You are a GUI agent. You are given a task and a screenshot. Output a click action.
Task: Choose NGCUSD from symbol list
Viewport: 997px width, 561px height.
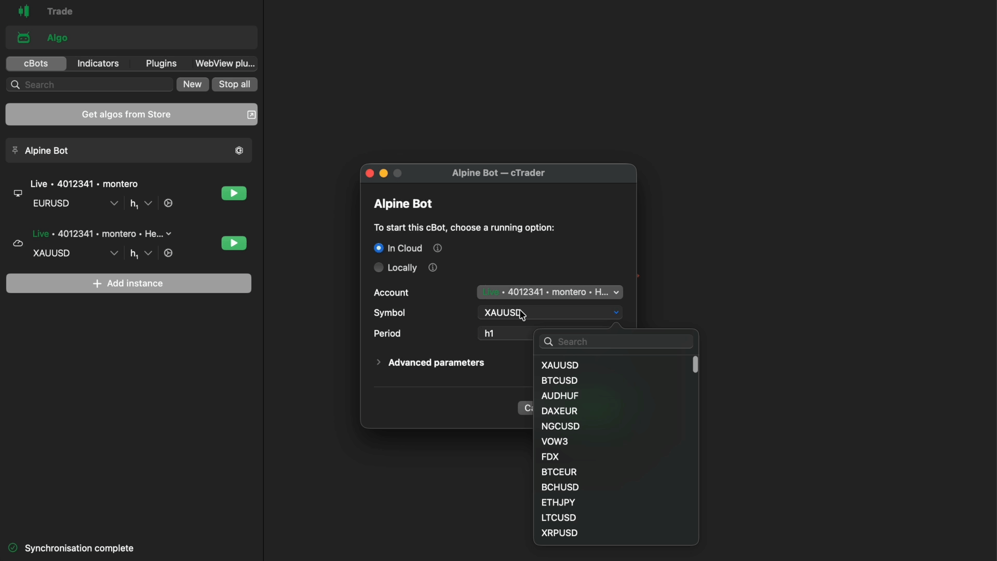[561, 427]
